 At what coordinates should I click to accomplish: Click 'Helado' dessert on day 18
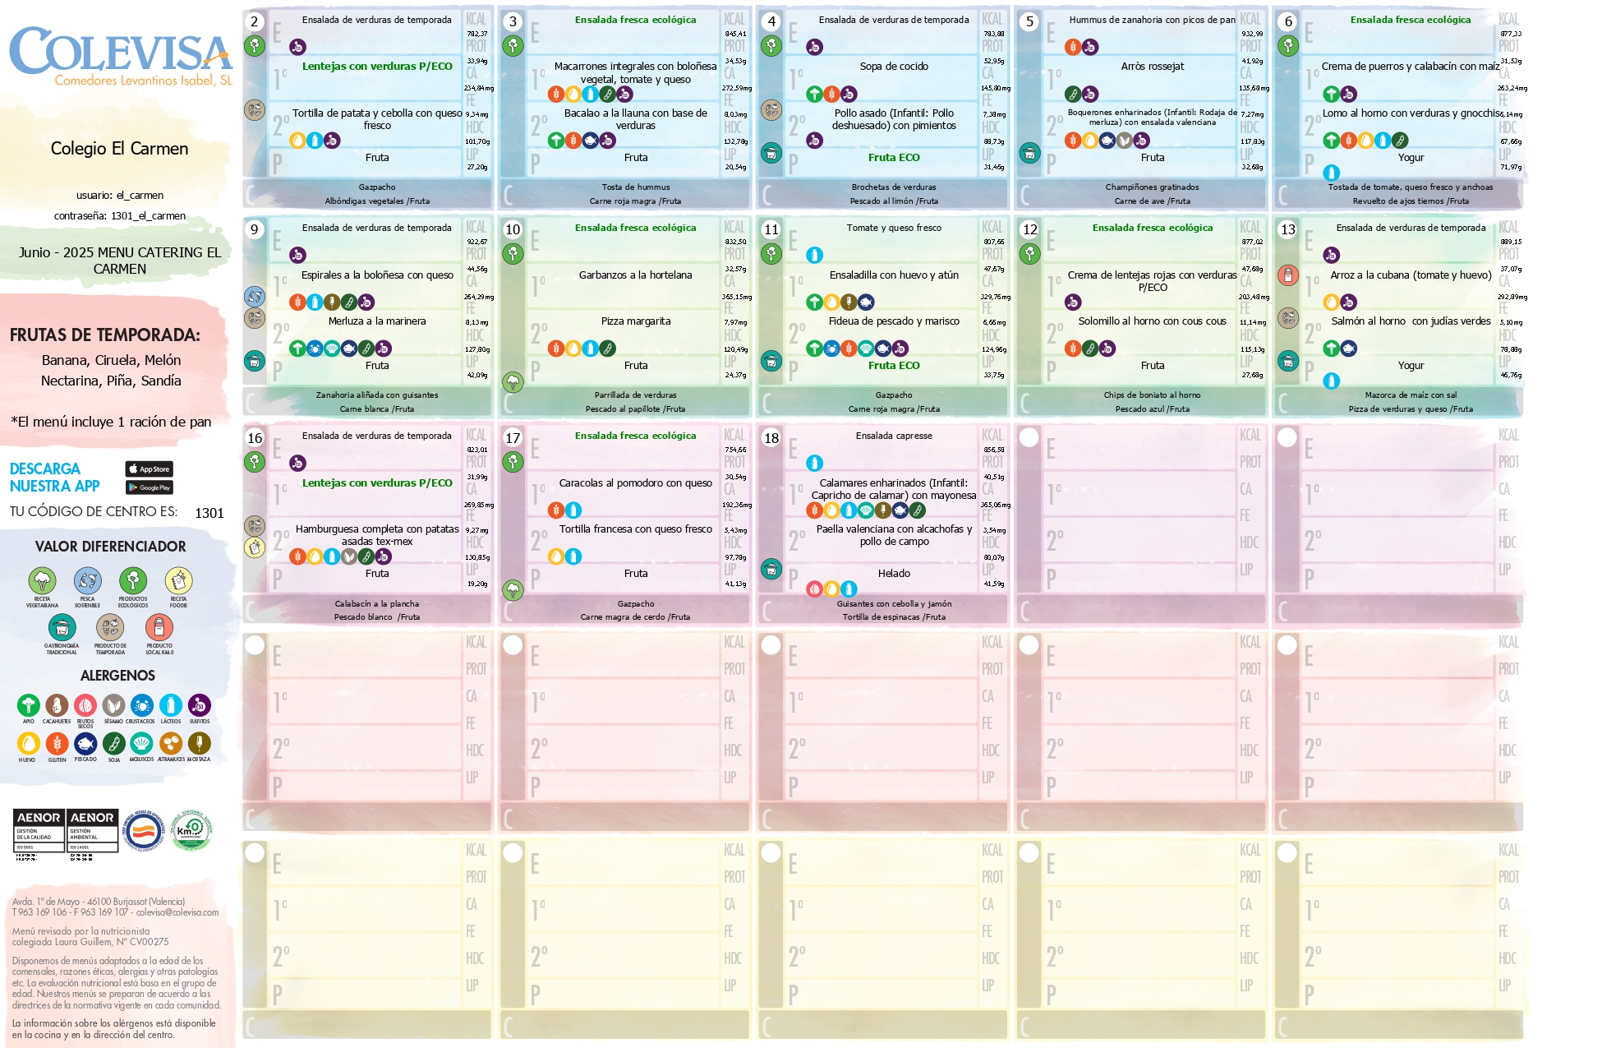pyautogui.click(x=894, y=574)
